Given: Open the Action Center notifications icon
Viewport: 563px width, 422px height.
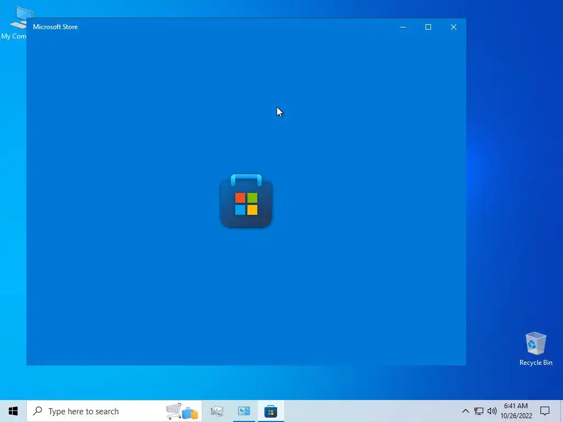Looking at the screenshot, I should [545, 411].
